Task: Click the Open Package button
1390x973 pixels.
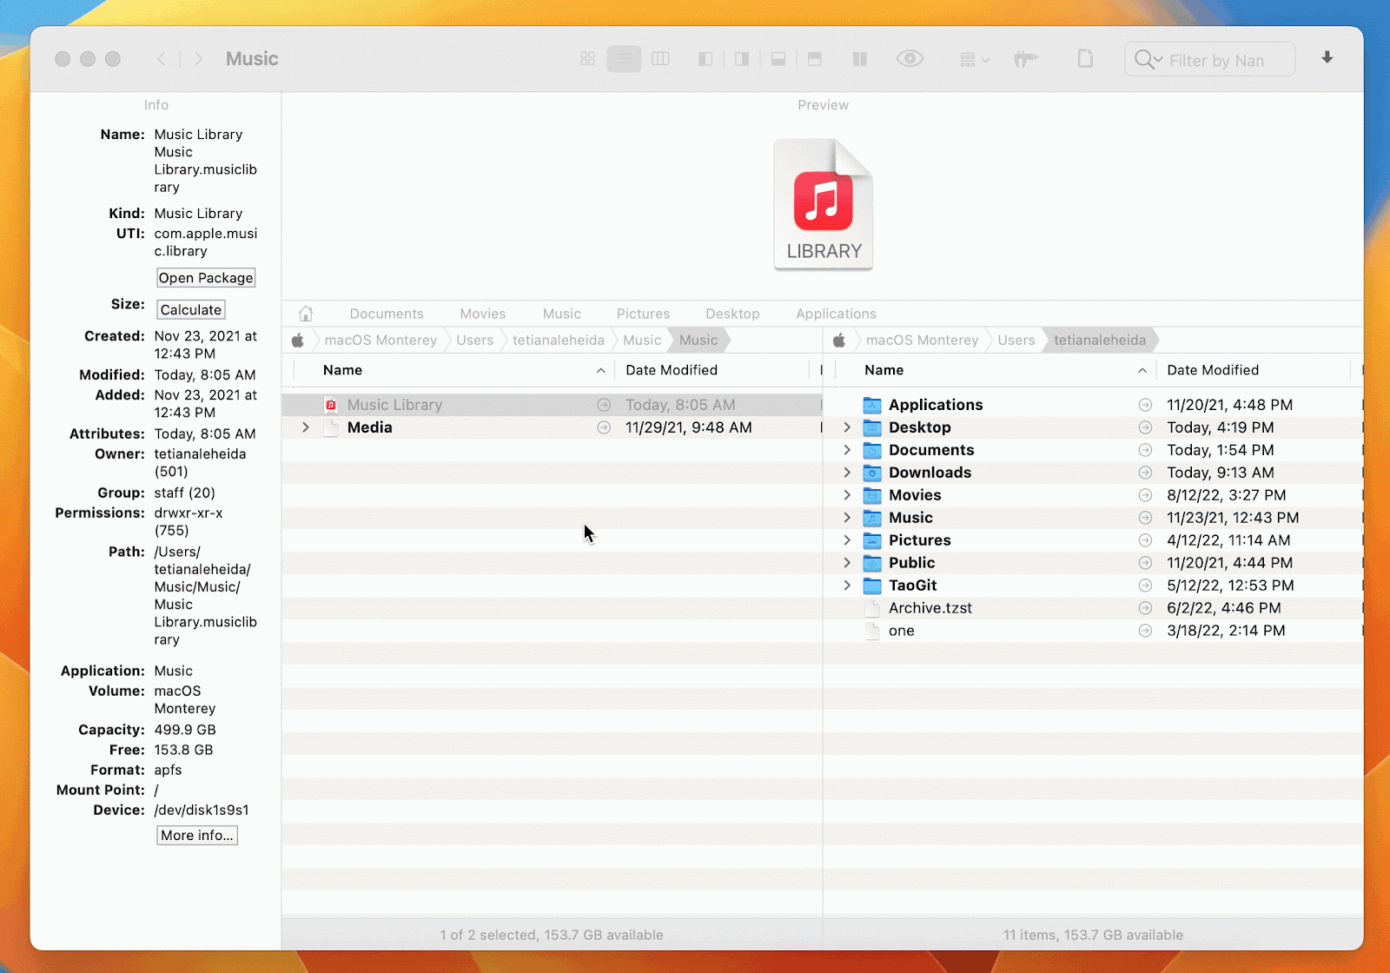Action: (205, 277)
